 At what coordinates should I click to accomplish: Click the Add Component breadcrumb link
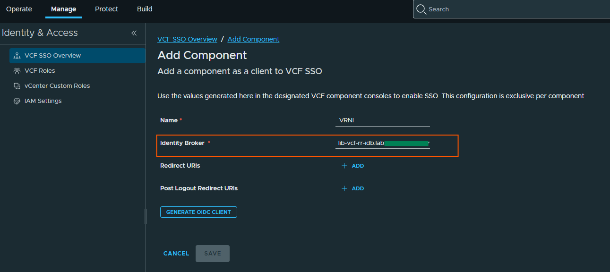(253, 39)
